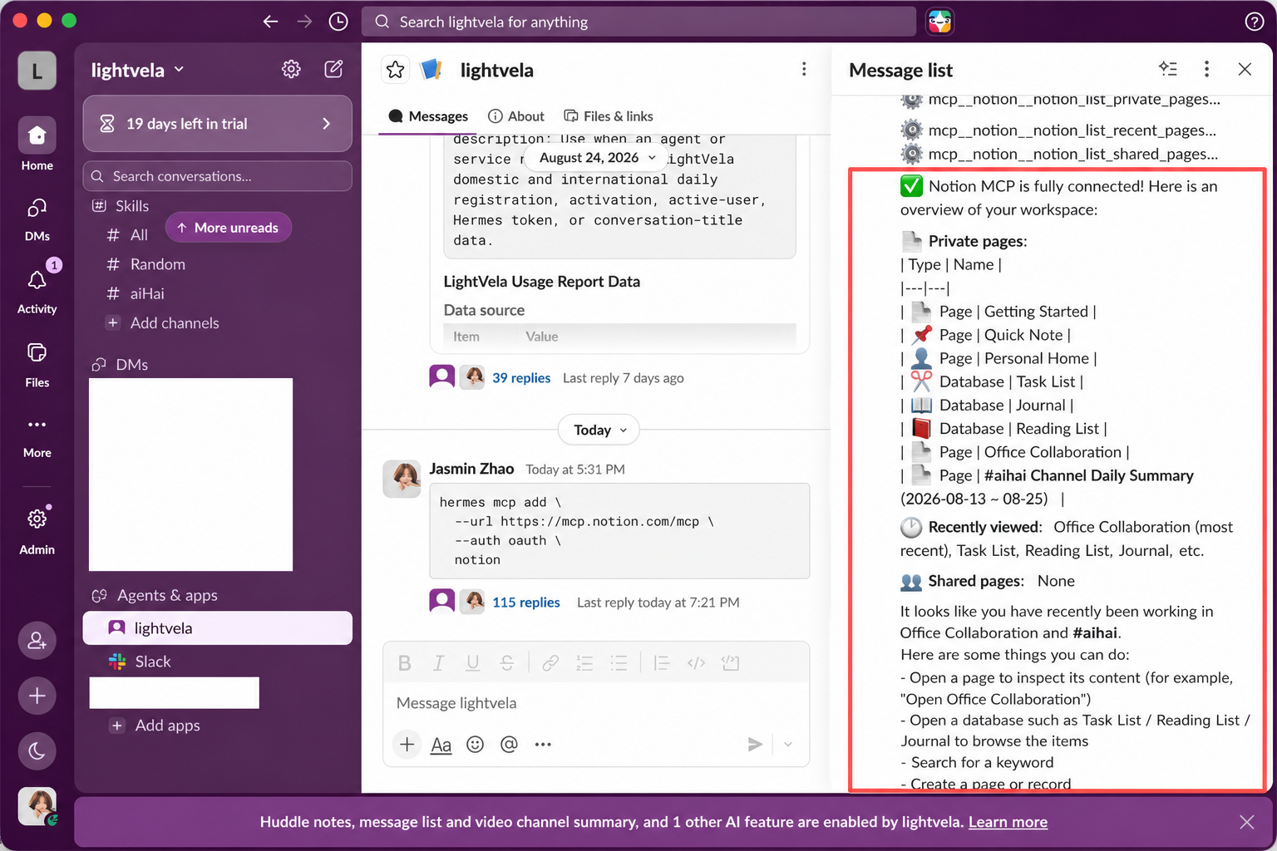Go forward using the right arrow

[x=304, y=22]
